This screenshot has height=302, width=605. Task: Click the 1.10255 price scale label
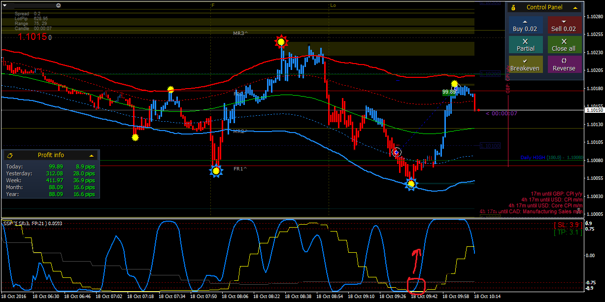(x=595, y=34)
